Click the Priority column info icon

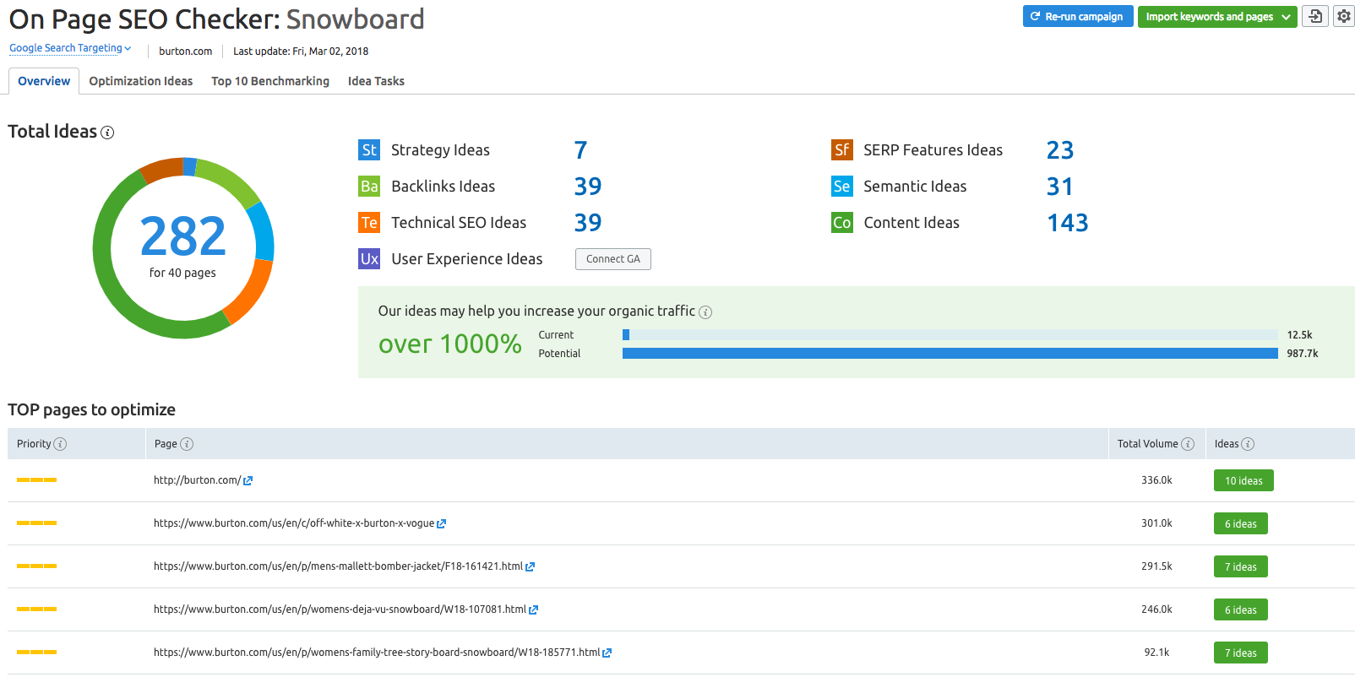click(60, 444)
